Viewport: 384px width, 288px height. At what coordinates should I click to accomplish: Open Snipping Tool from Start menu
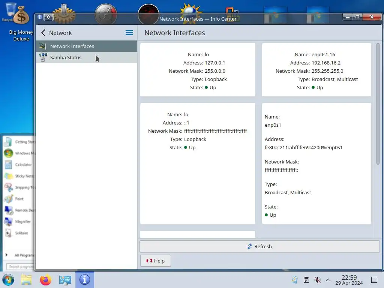tap(19, 187)
